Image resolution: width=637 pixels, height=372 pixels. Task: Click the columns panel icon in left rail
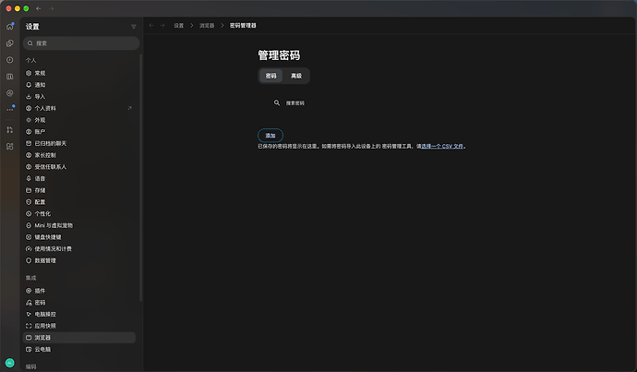click(x=10, y=77)
